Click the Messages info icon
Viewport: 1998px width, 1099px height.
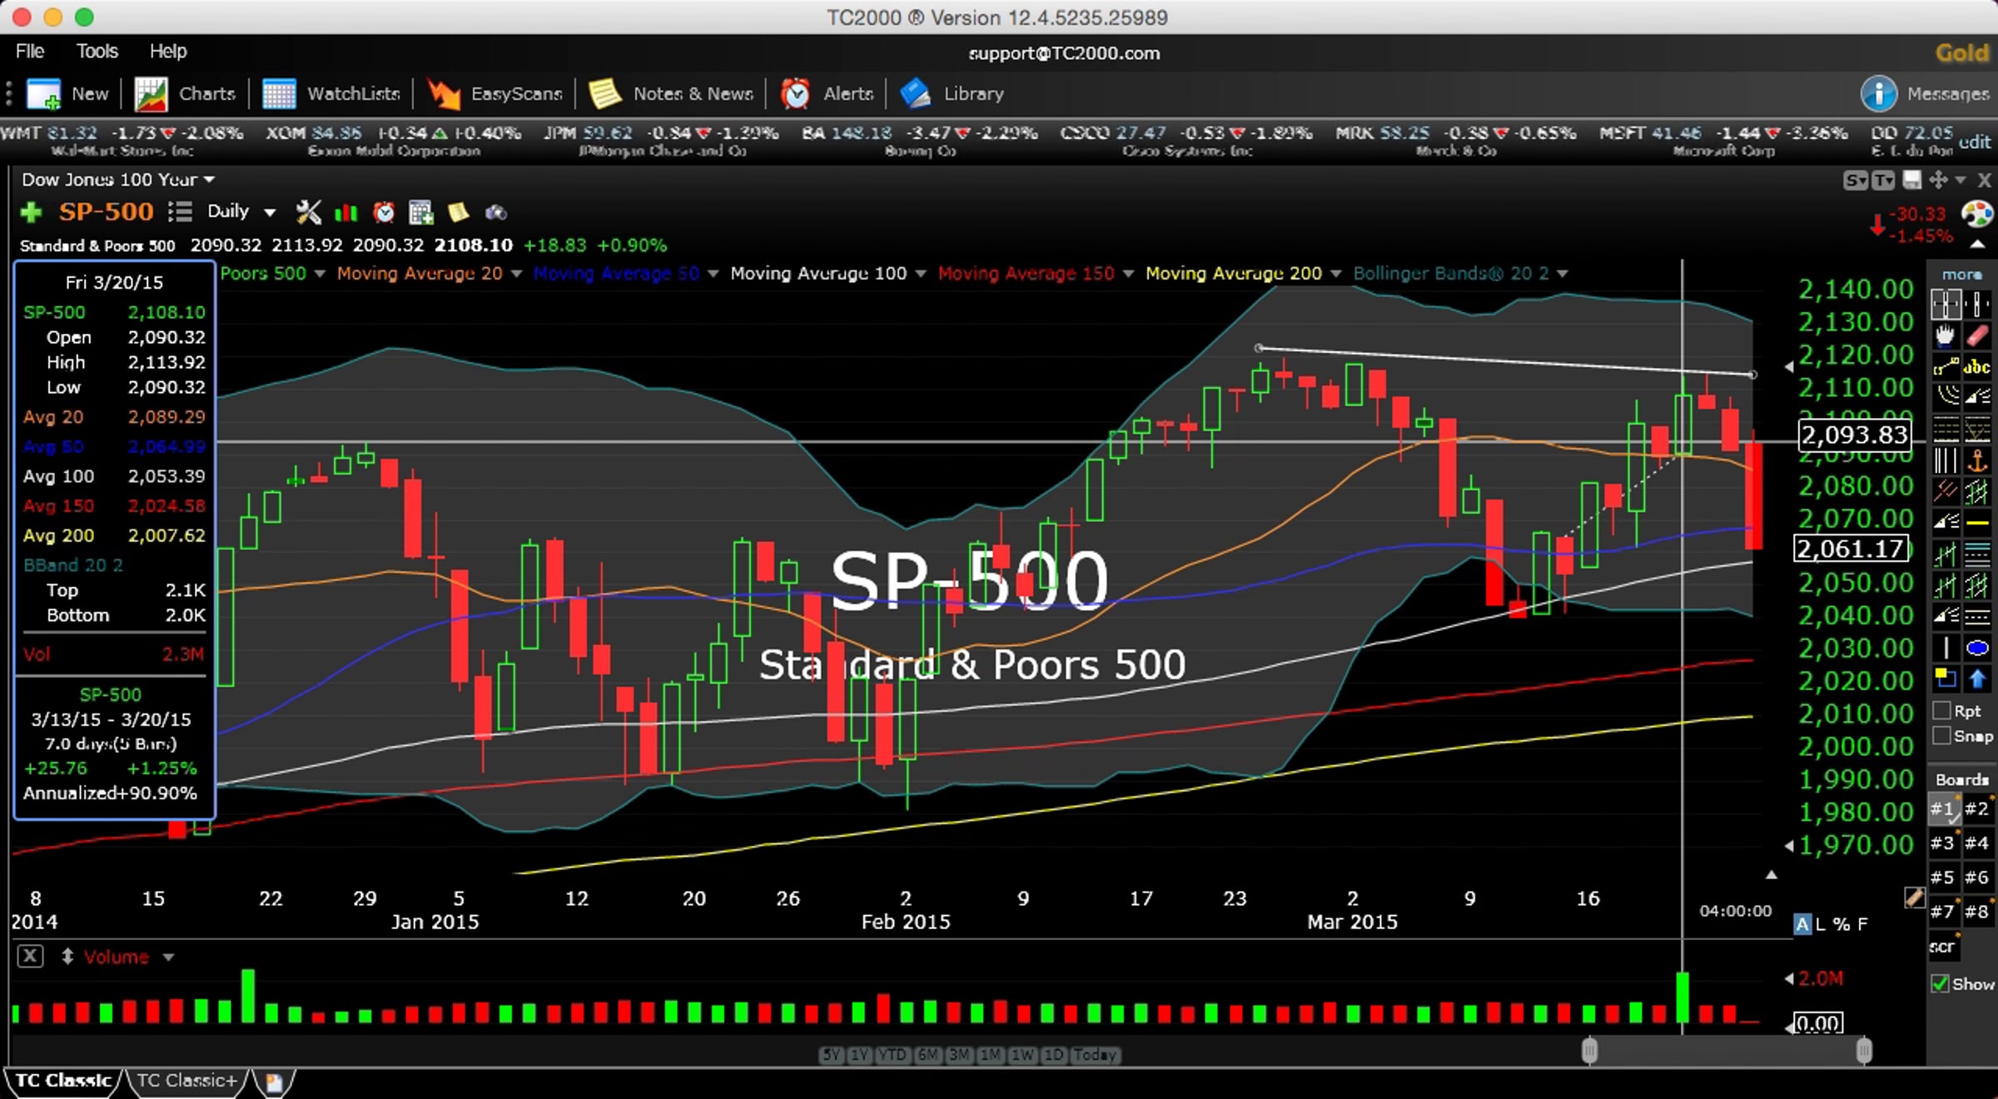[x=1878, y=94]
